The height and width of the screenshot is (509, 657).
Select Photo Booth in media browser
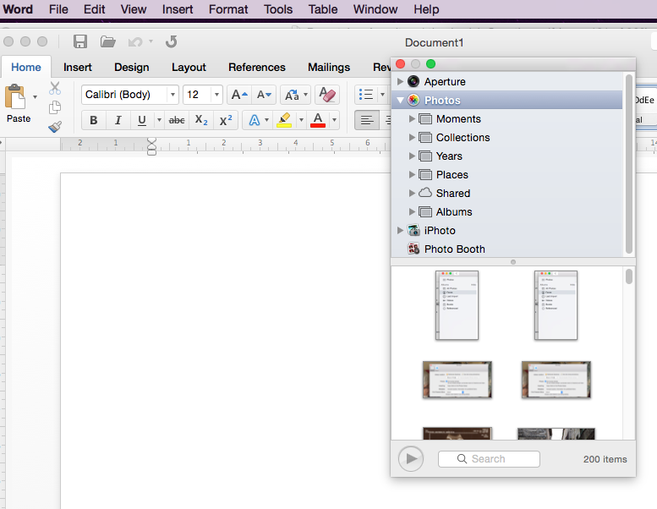click(454, 249)
